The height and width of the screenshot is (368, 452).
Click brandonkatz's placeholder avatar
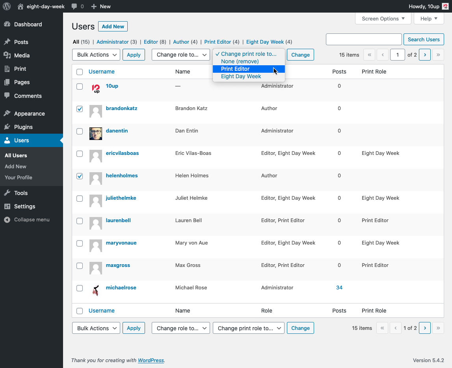pyautogui.click(x=96, y=111)
